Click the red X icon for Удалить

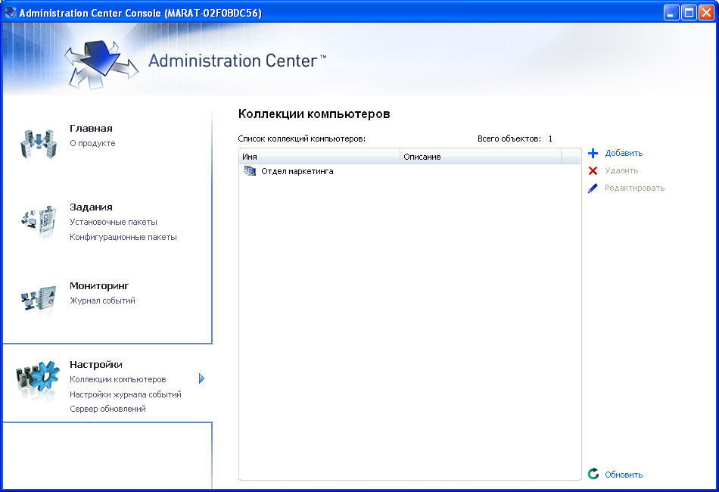pyautogui.click(x=593, y=170)
